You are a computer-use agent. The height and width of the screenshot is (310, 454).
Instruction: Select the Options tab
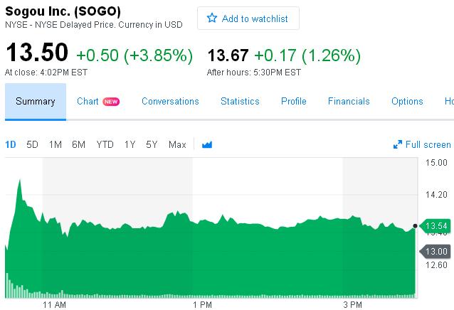pos(407,101)
